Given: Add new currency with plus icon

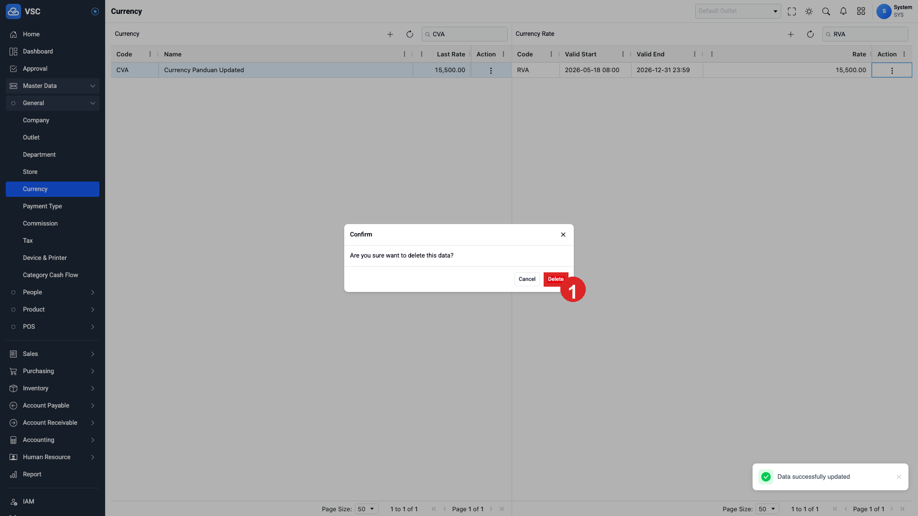Looking at the screenshot, I should 390,34.
